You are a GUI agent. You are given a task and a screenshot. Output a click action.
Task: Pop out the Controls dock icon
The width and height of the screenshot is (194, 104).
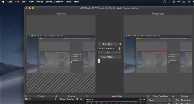point(173,96)
